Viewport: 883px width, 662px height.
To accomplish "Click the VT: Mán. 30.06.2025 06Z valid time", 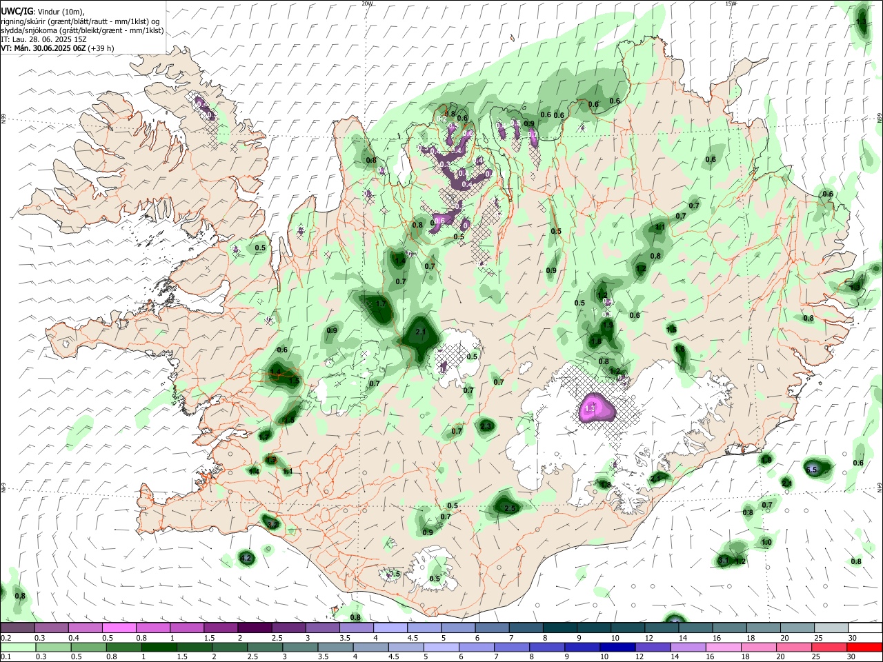I will pyautogui.click(x=43, y=48).
